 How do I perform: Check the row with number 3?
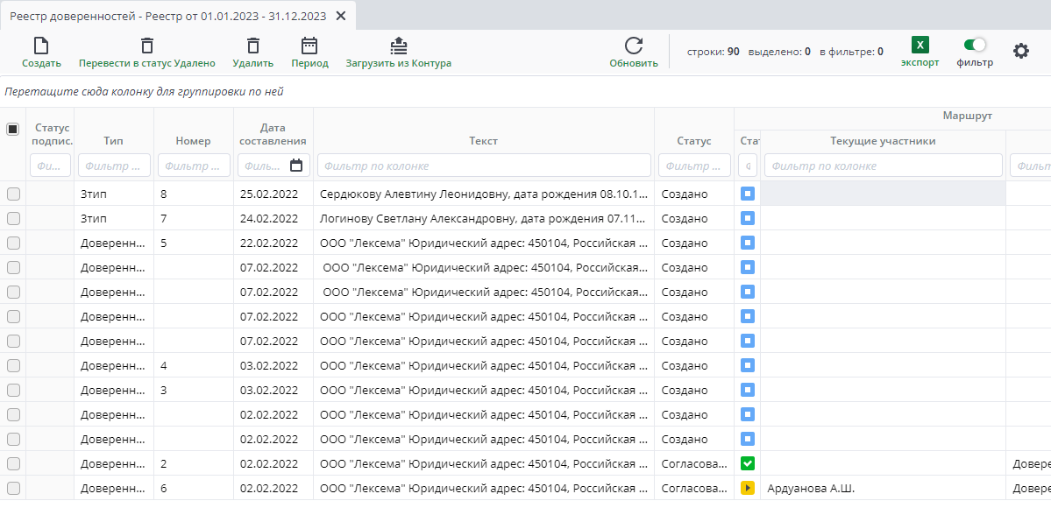(x=13, y=390)
